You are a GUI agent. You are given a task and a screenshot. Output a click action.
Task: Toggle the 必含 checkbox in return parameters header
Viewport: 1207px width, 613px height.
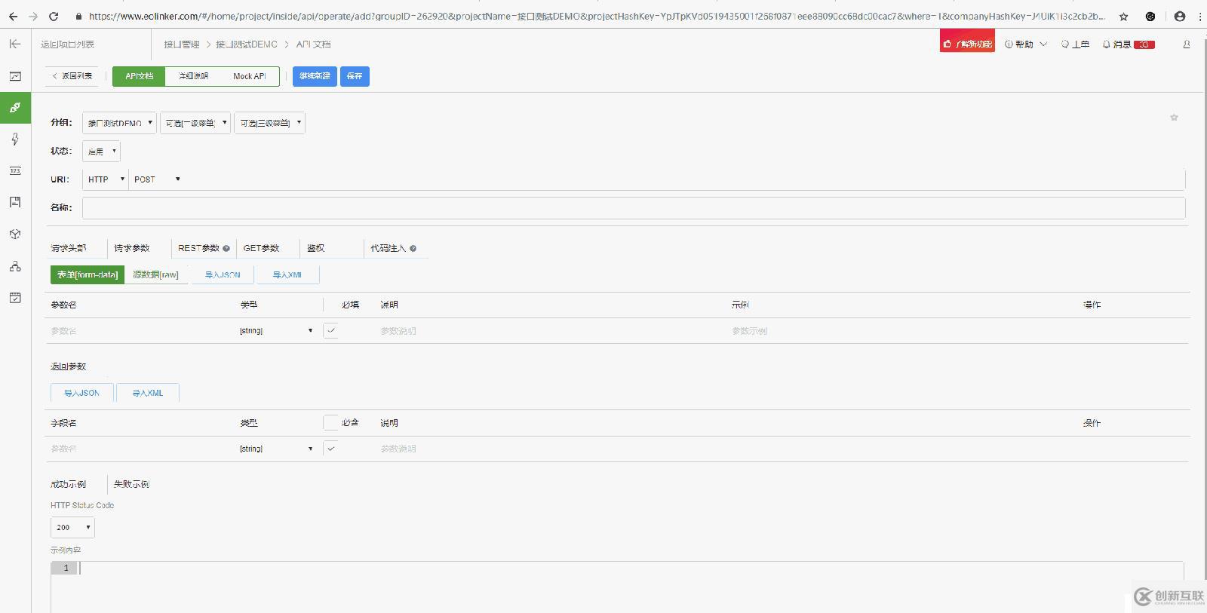click(x=330, y=423)
